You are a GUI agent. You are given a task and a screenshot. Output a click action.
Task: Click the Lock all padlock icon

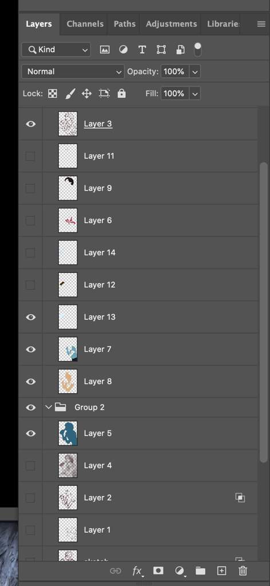121,93
